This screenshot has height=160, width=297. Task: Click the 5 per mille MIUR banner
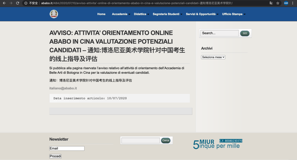(x=218, y=144)
